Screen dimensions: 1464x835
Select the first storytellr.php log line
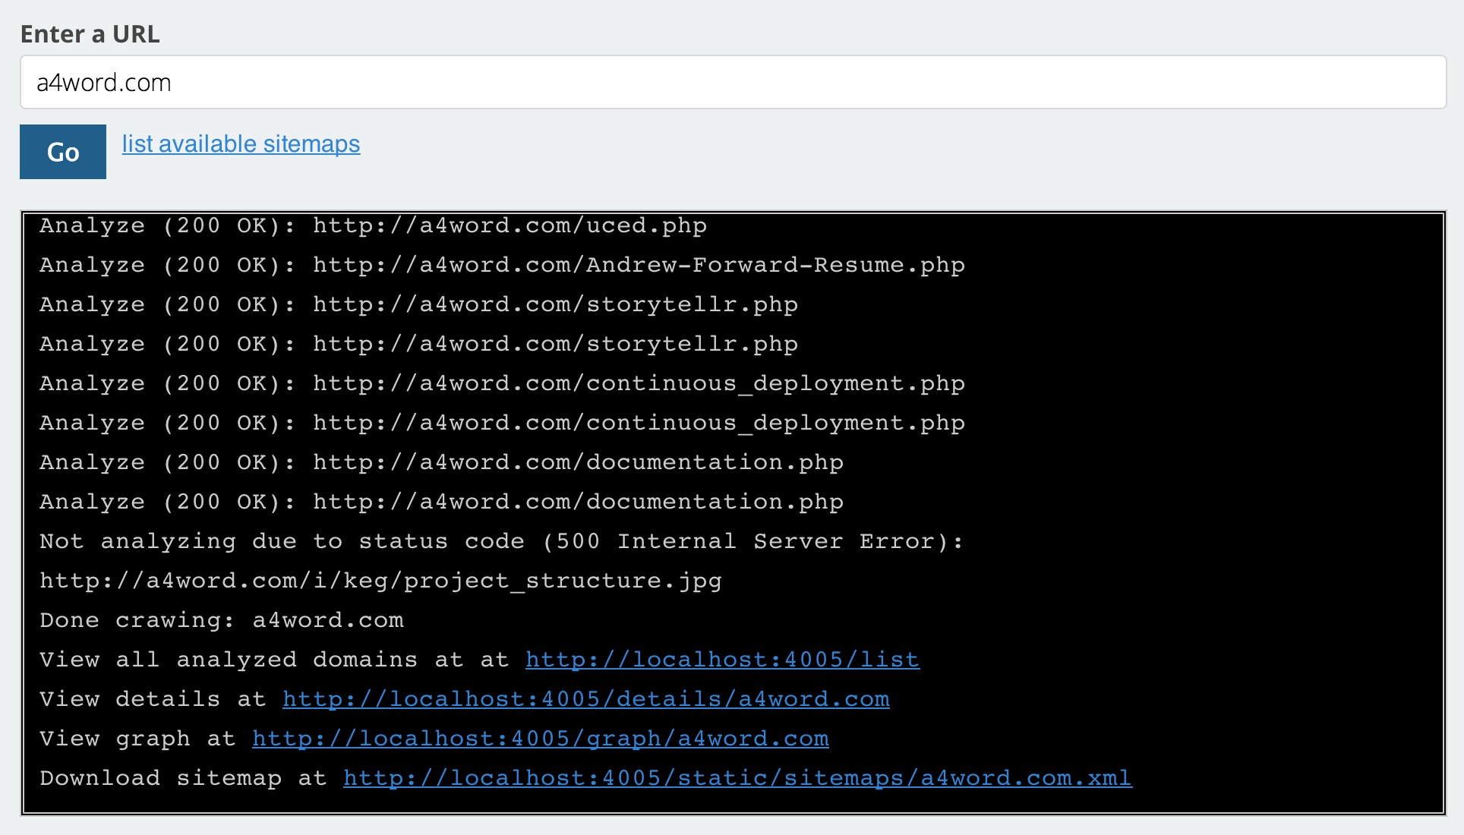tap(418, 304)
